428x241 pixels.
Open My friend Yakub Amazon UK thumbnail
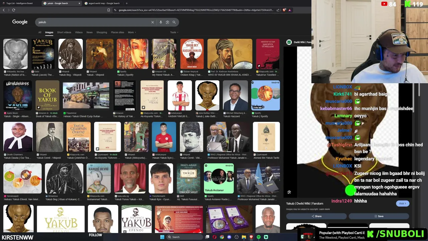coord(164,54)
